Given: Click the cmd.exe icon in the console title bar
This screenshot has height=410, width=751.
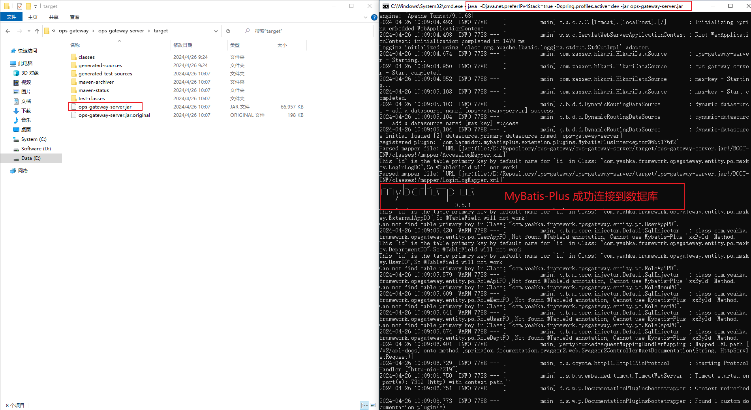Looking at the screenshot, I should 385,6.
